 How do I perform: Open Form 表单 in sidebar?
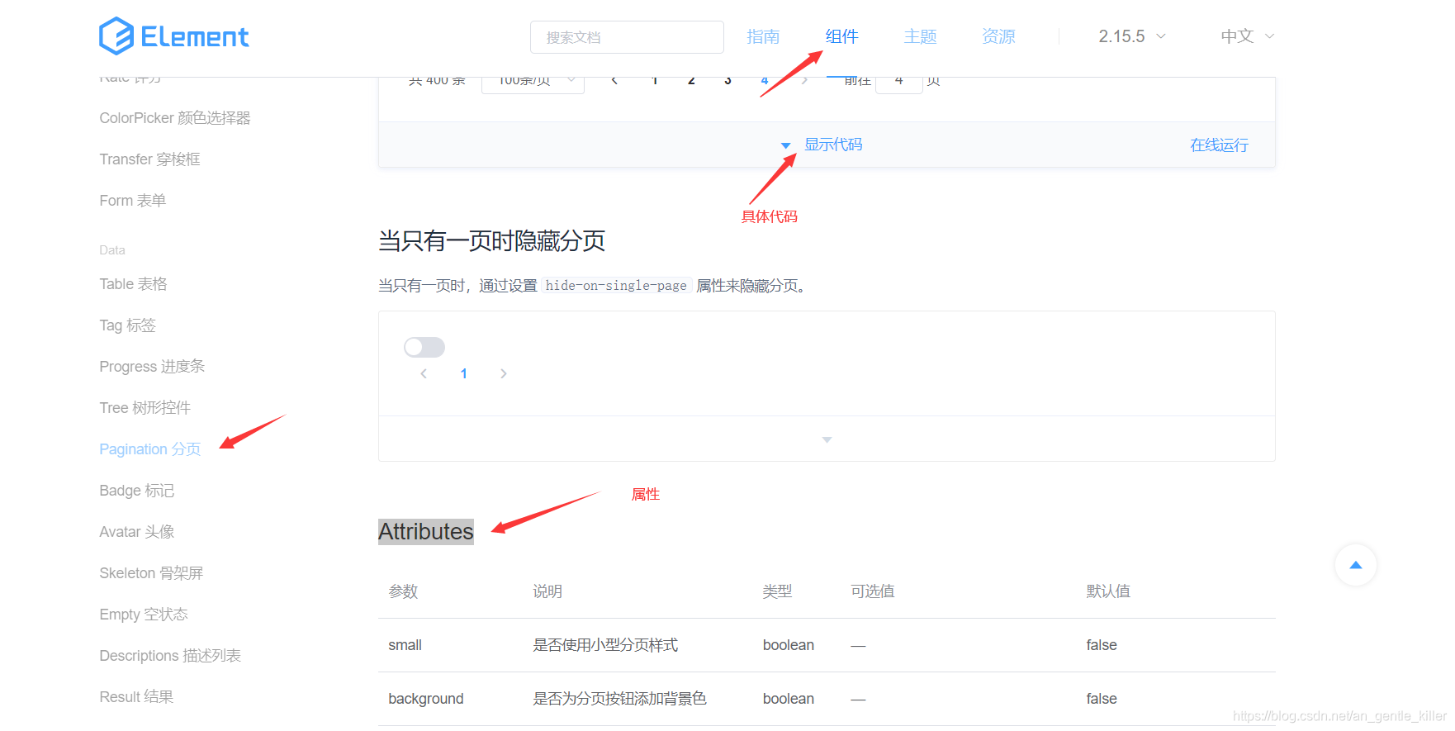point(132,201)
